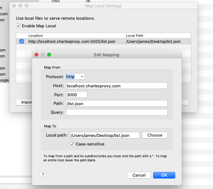
Task: Click the help question mark button
Action: pyautogui.click(x=43, y=175)
